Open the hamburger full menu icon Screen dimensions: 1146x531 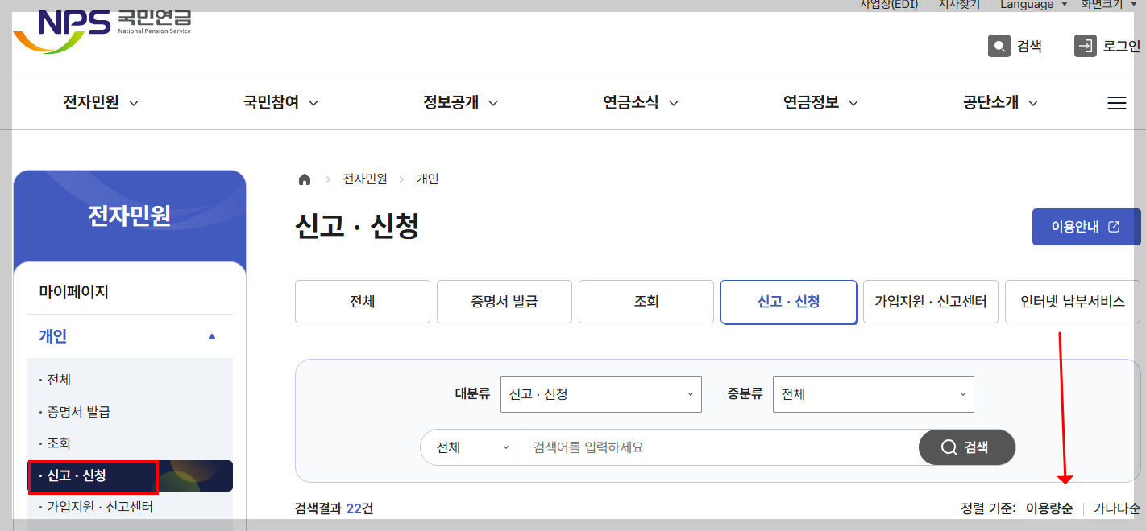coord(1116,103)
